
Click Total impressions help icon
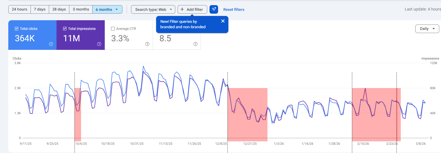[x=99, y=44]
